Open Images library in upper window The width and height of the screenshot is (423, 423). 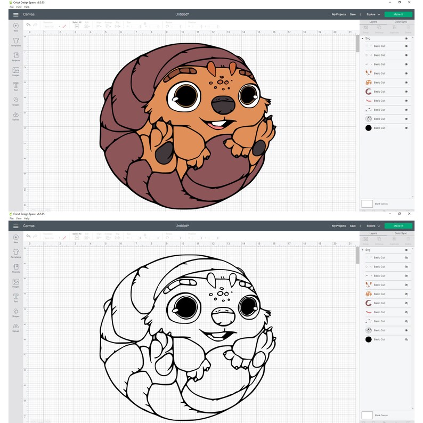pyautogui.click(x=16, y=71)
